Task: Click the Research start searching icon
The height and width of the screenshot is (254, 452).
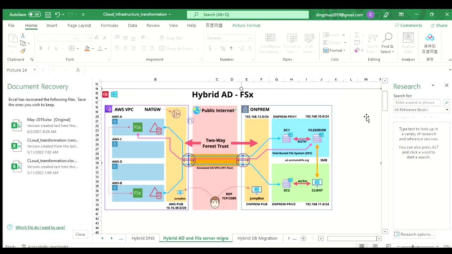Action: pos(446,103)
